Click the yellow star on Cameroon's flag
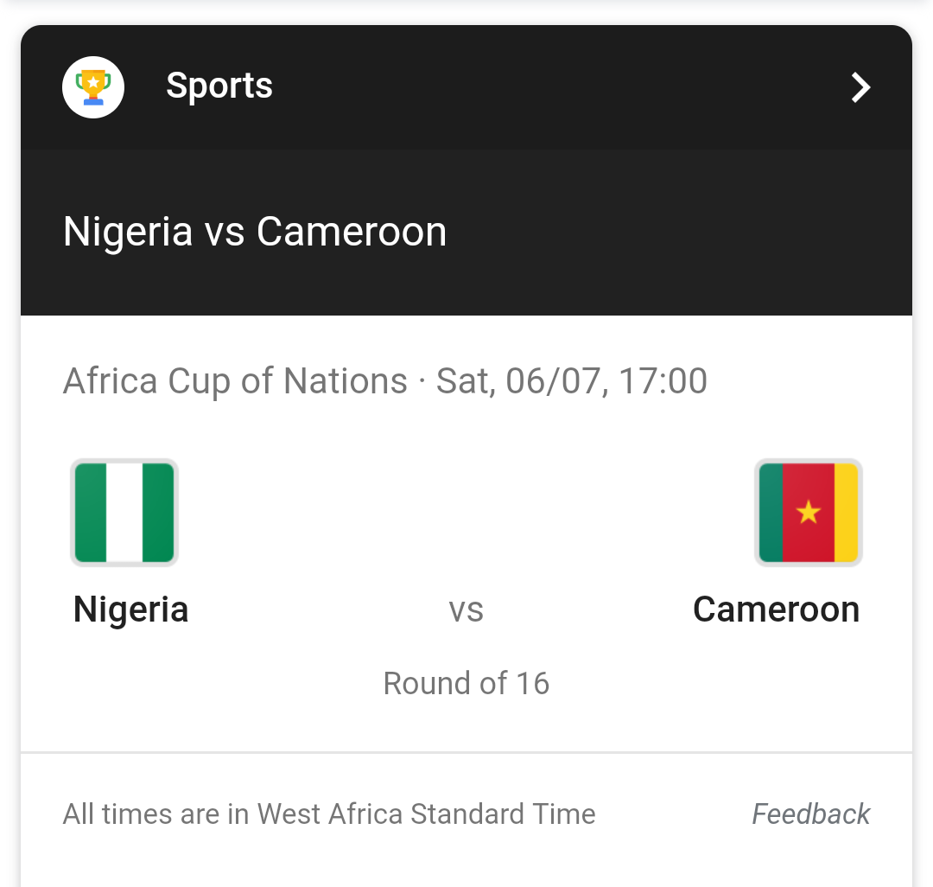 [x=809, y=513]
